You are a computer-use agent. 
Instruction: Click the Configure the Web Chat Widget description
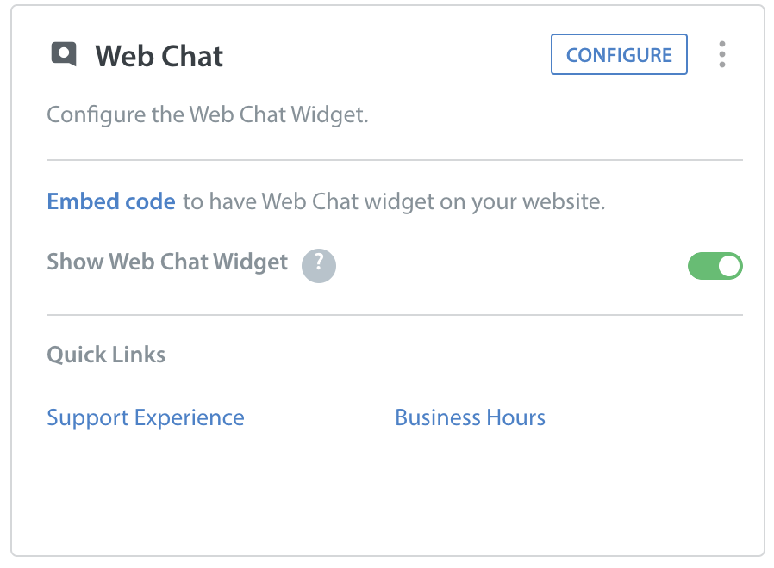point(208,114)
